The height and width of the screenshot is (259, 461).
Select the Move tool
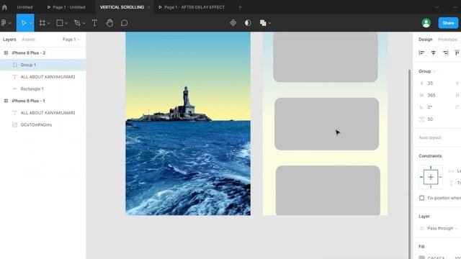[x=24, y=23]
